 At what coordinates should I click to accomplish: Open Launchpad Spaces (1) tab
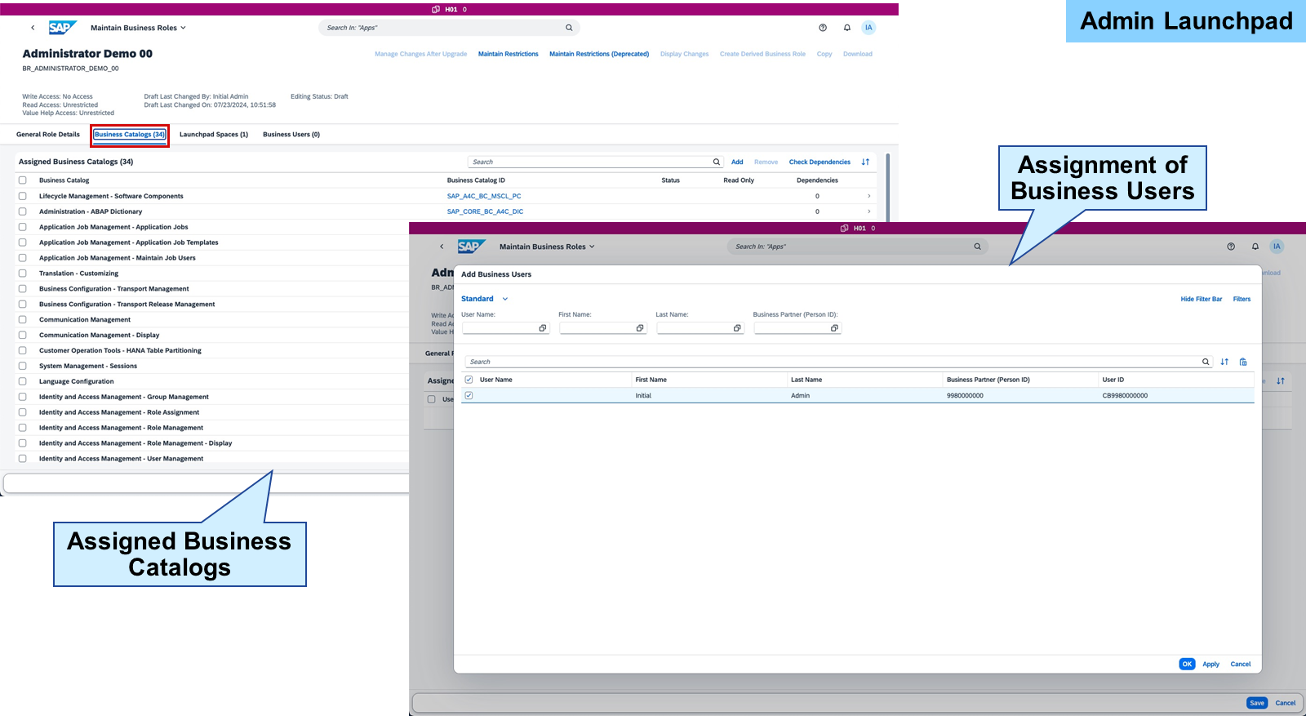pyautogui.click(x=214, y=135)
